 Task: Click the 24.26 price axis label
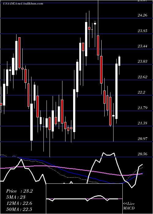click(142, 15)
